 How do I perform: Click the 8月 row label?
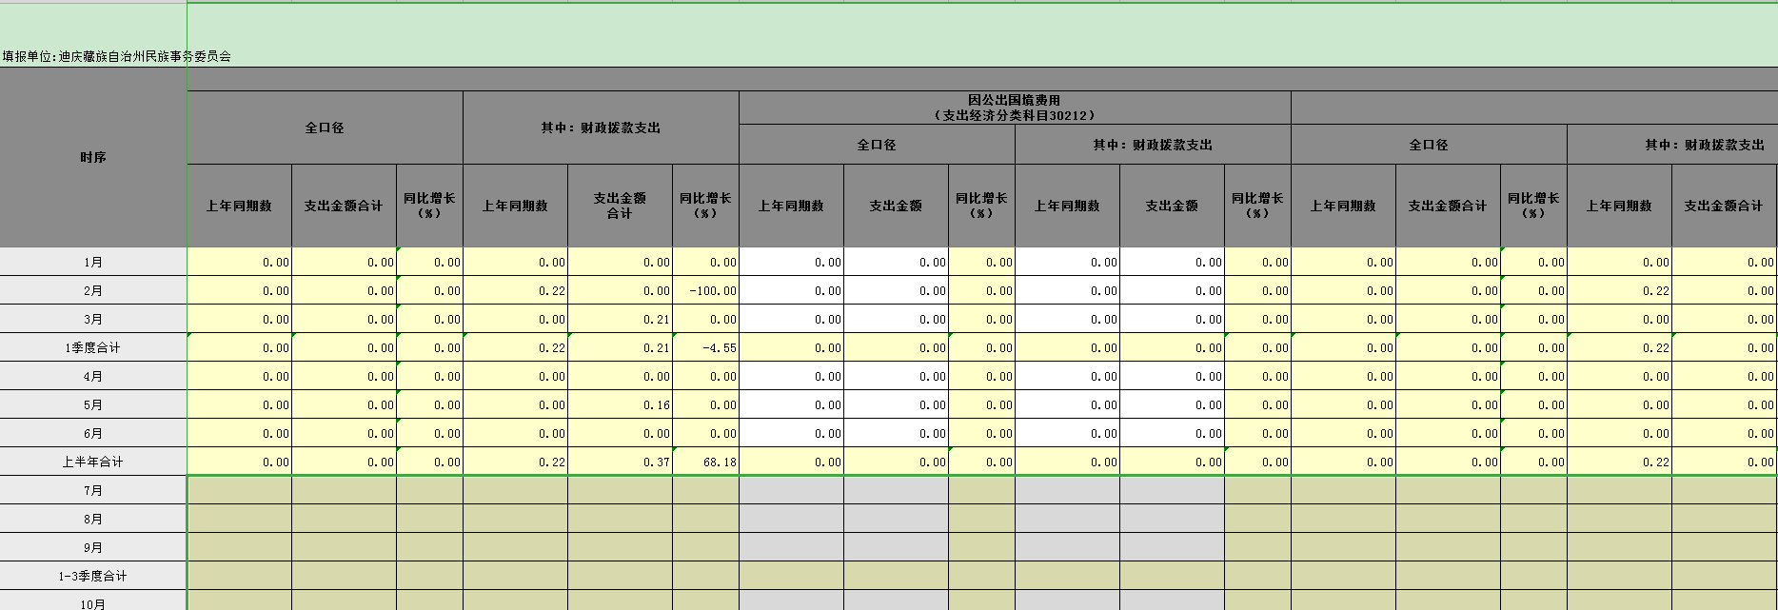[93, 519]
